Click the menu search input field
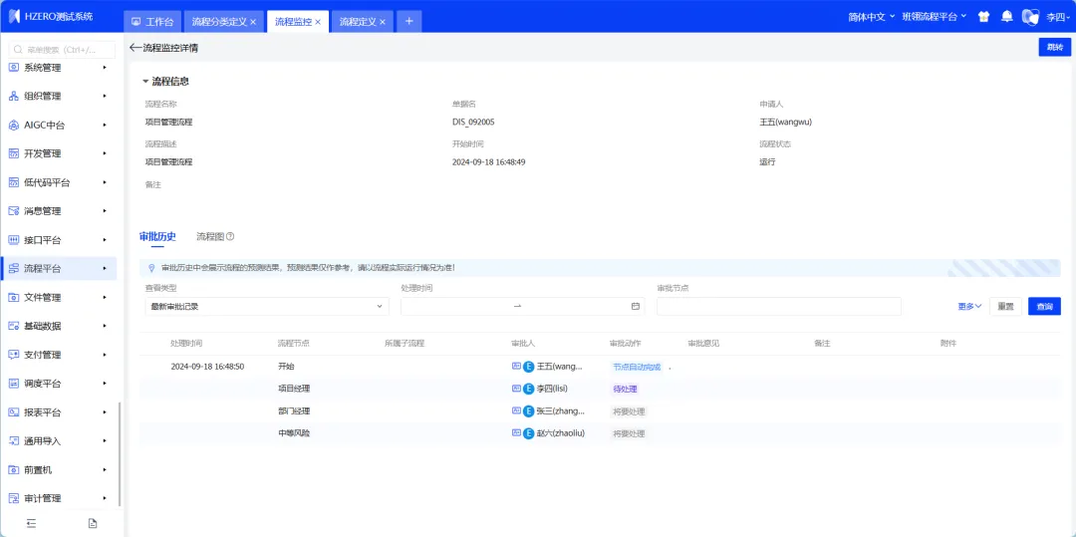The width and height of the screenshot is (1076, 537). click(x=62, y=50)
